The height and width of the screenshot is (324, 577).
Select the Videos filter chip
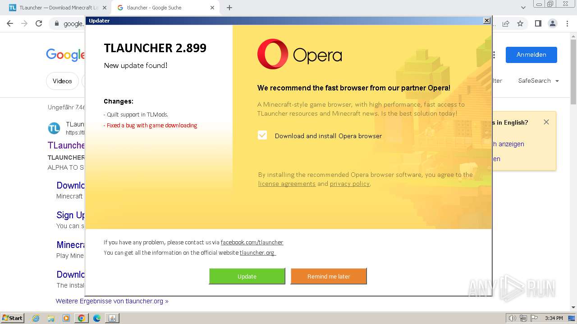[62, 81]
